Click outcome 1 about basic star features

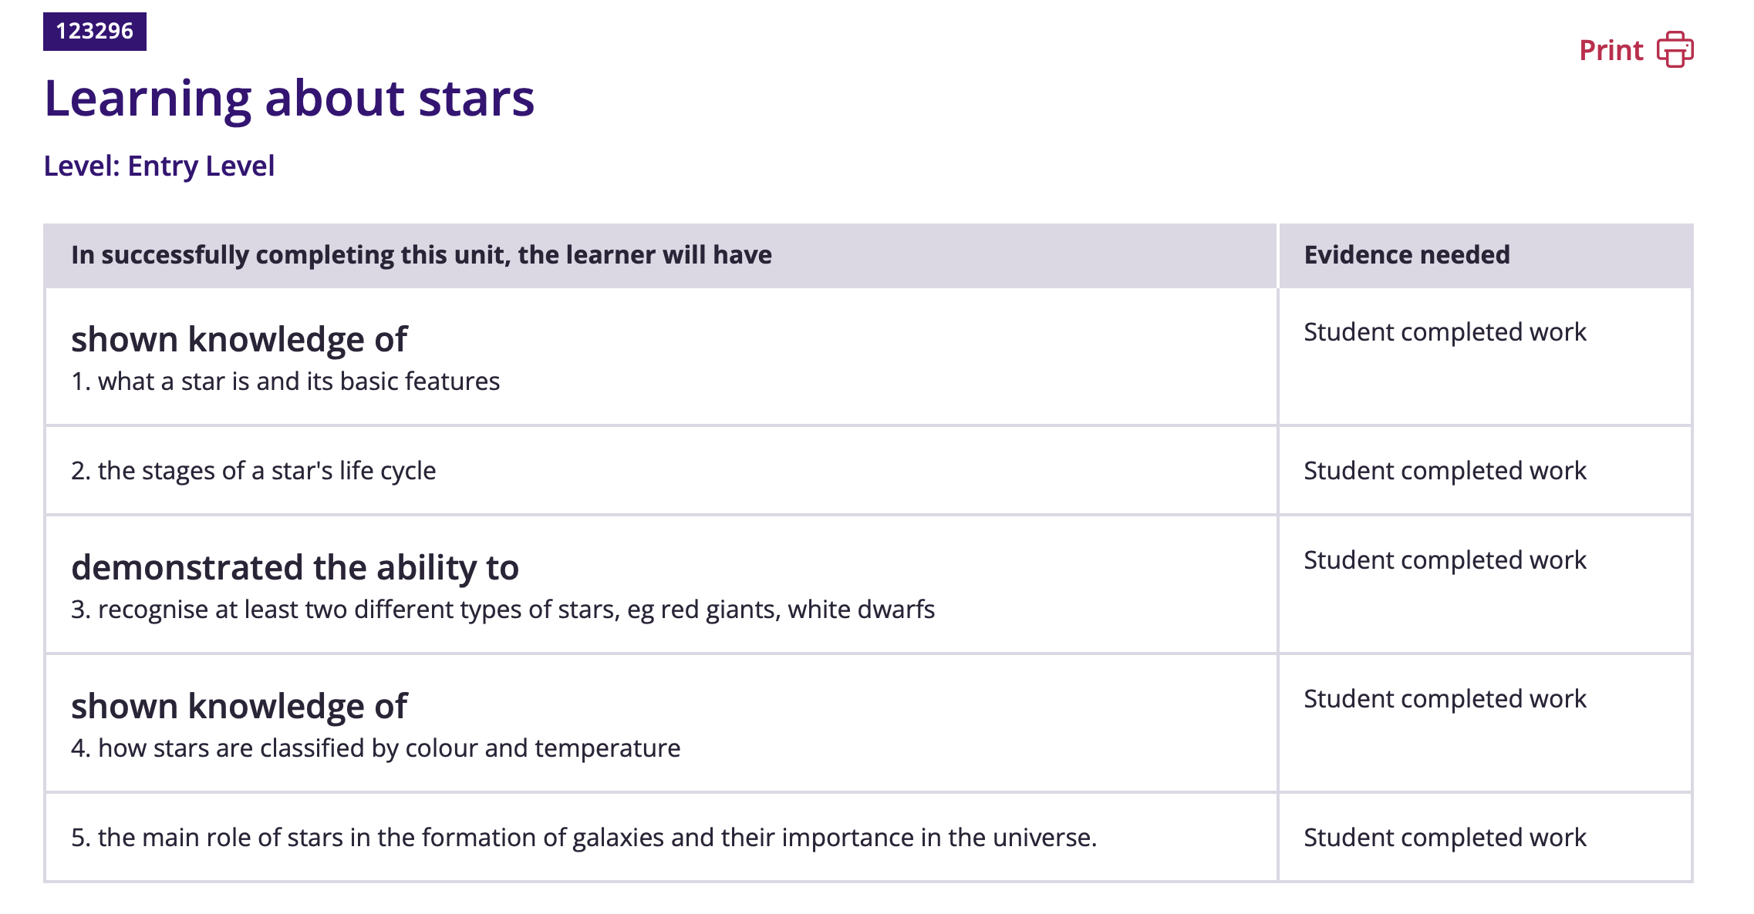click(x=285, y=381)
